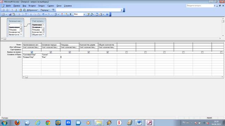The height and width of the screenshot is (126, 225).
Task: Open the Правка menu
Action: coord(17,6)
